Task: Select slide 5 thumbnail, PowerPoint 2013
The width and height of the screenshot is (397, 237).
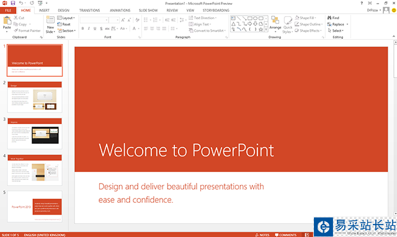Action: [x=35, y=207]
